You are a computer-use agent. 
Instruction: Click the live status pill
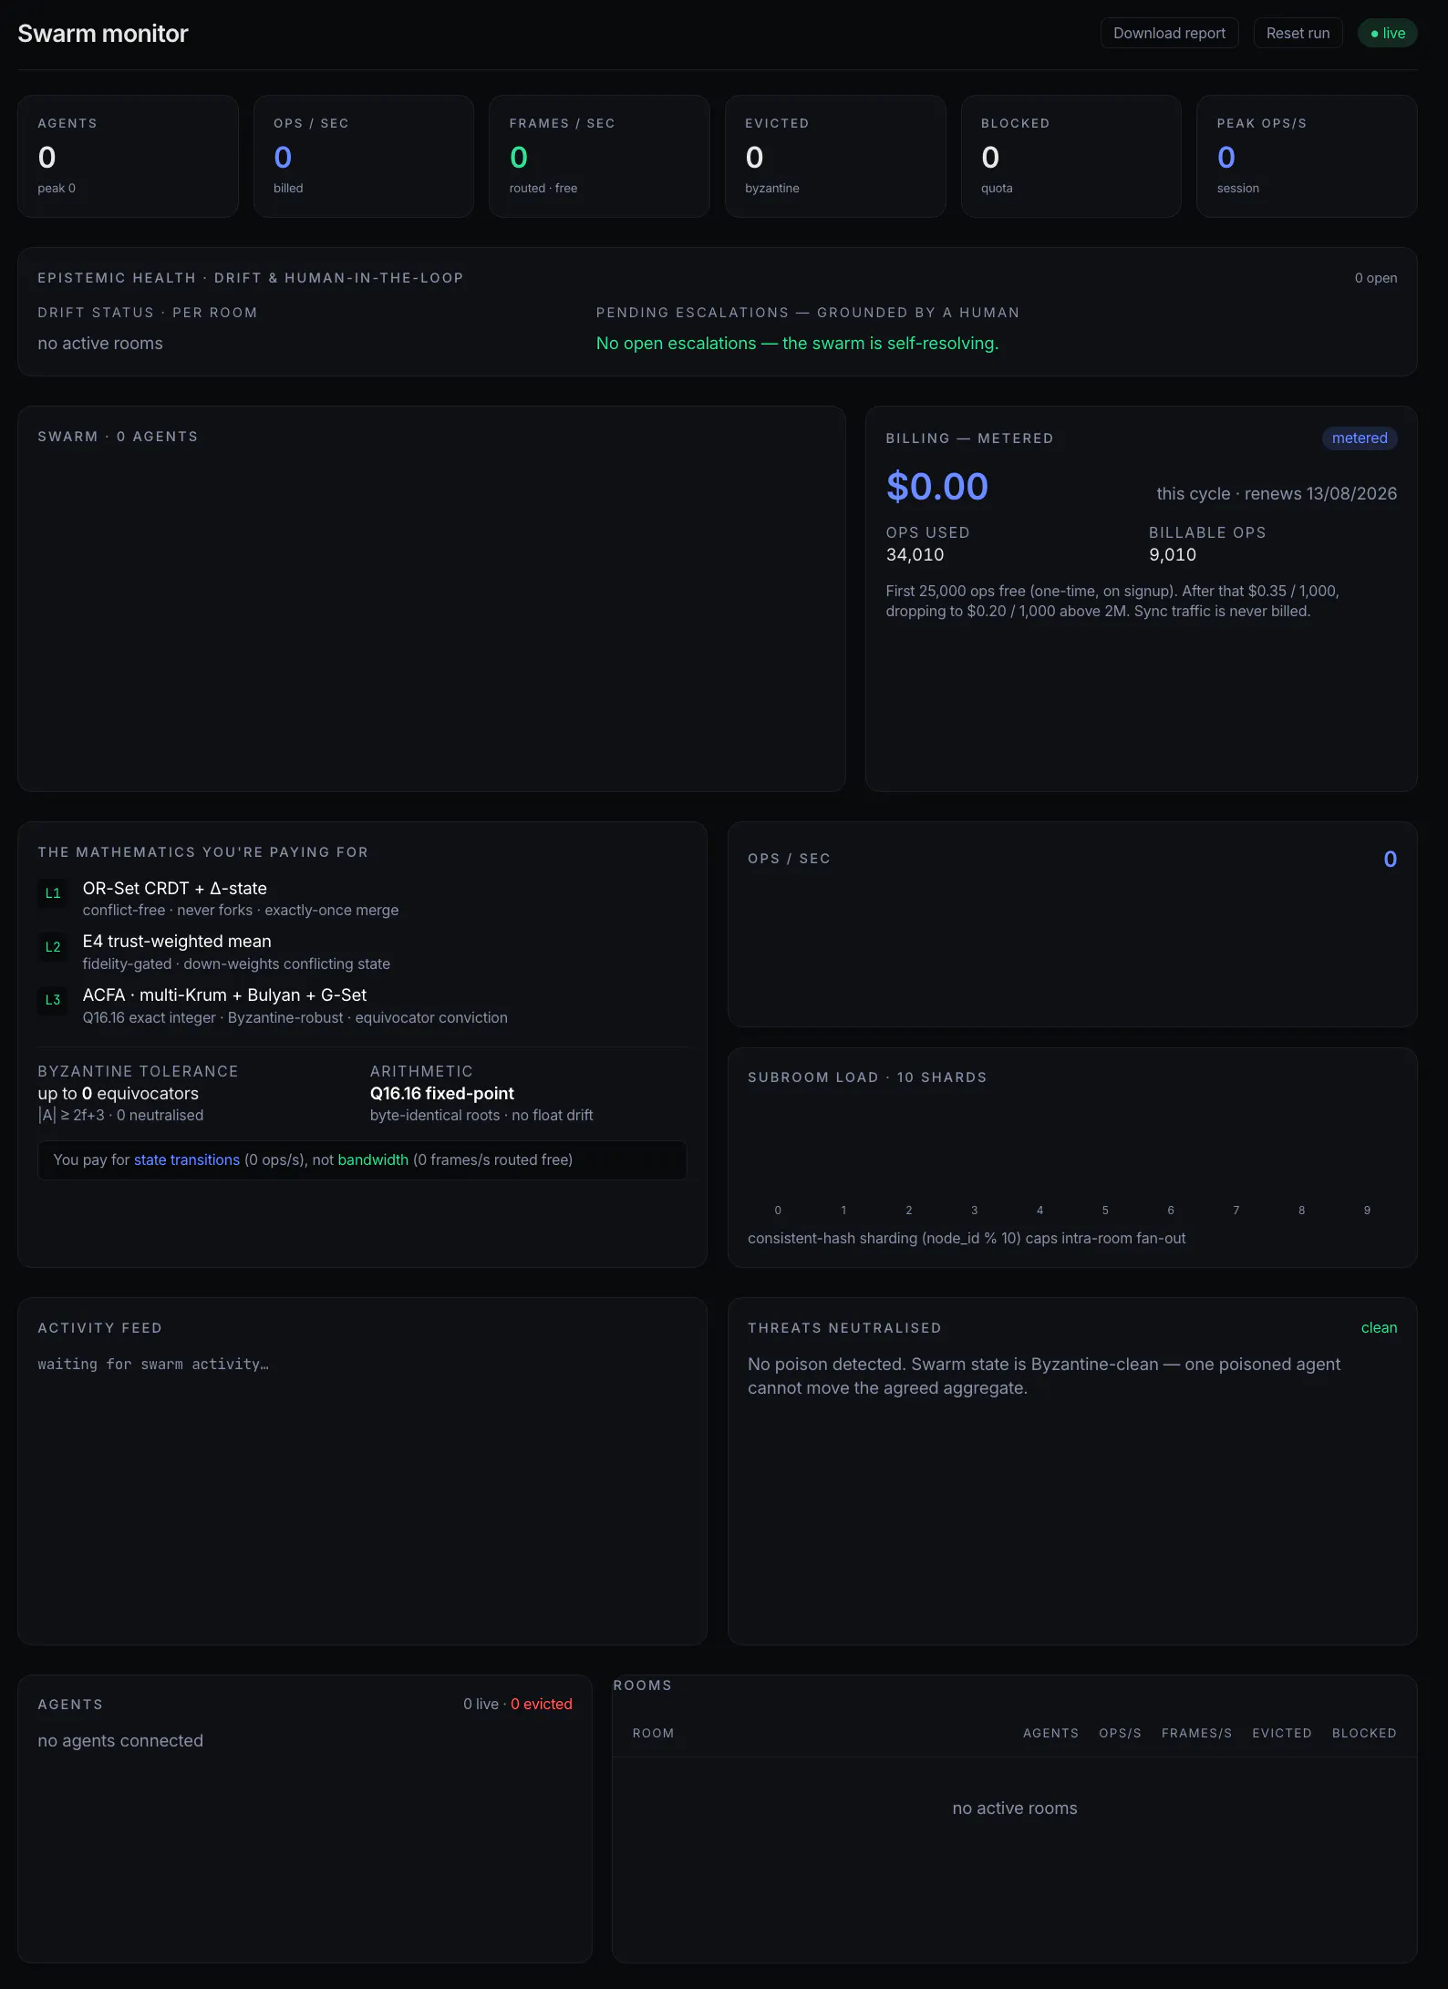(1387, 33)
